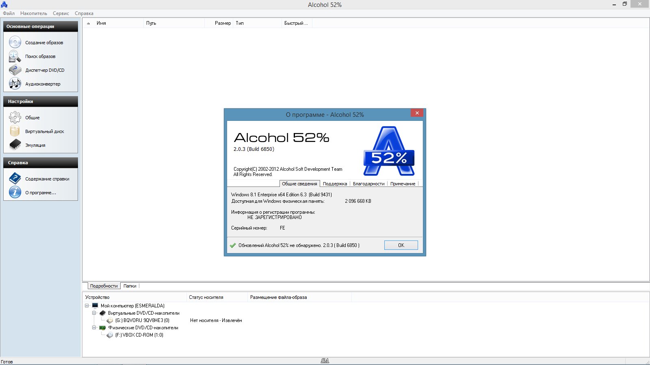650x365 pixels.
Task: Click the Аудиоконвертер music notes icon
Action: [15, 84]
